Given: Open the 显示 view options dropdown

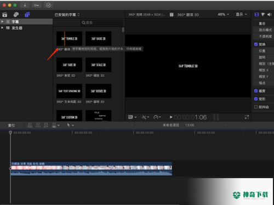Looking at the screenshot, I should click(x=241, y=14).
